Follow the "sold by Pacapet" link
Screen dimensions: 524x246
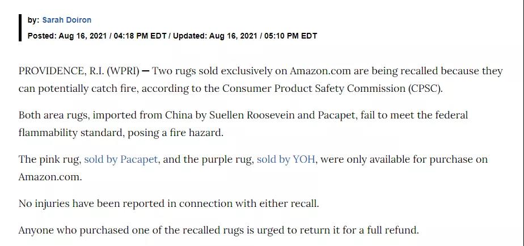[121, 159]
